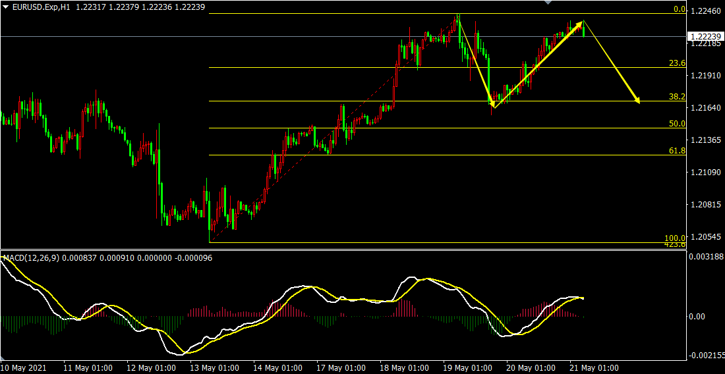Click the Fibonacci 0.0 level label
Screen dimensions: 725x374
pos(680,9)
